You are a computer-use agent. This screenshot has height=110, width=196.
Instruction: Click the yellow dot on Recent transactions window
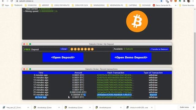pyautogui.click(x=27, y=69)
